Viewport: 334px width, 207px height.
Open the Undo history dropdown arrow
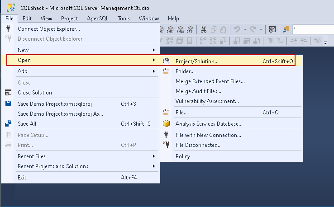click(245, 29)
